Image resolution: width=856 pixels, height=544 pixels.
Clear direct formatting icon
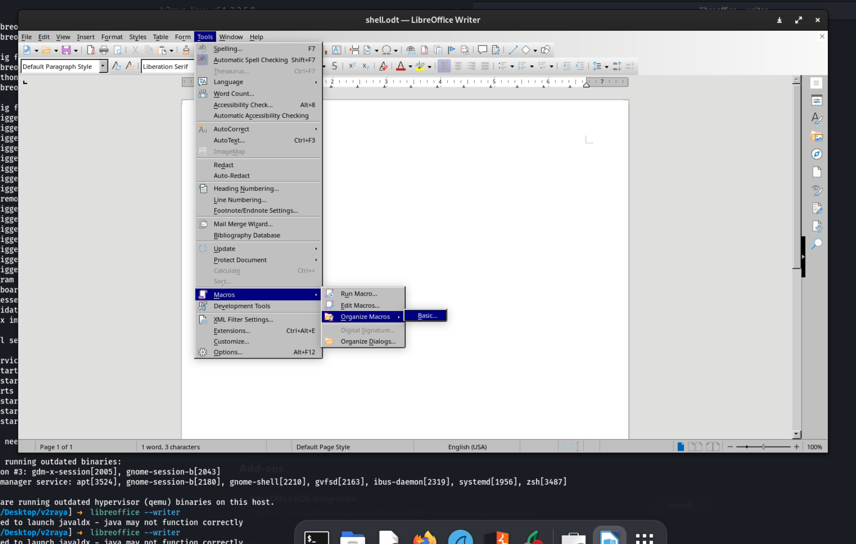(383, 66)
